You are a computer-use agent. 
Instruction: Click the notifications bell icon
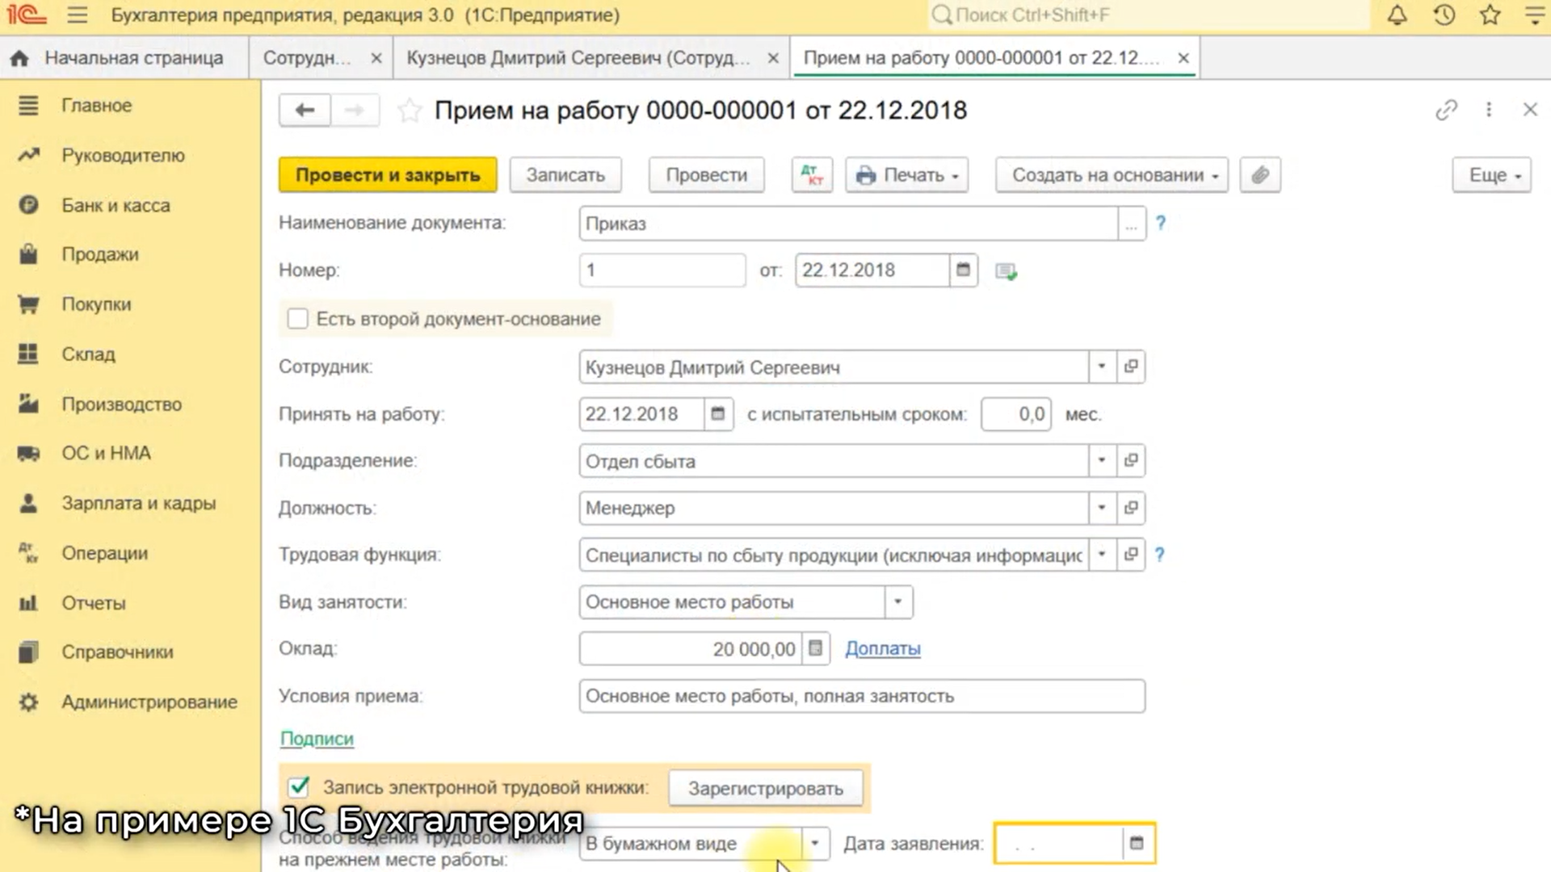[1398, 15]
